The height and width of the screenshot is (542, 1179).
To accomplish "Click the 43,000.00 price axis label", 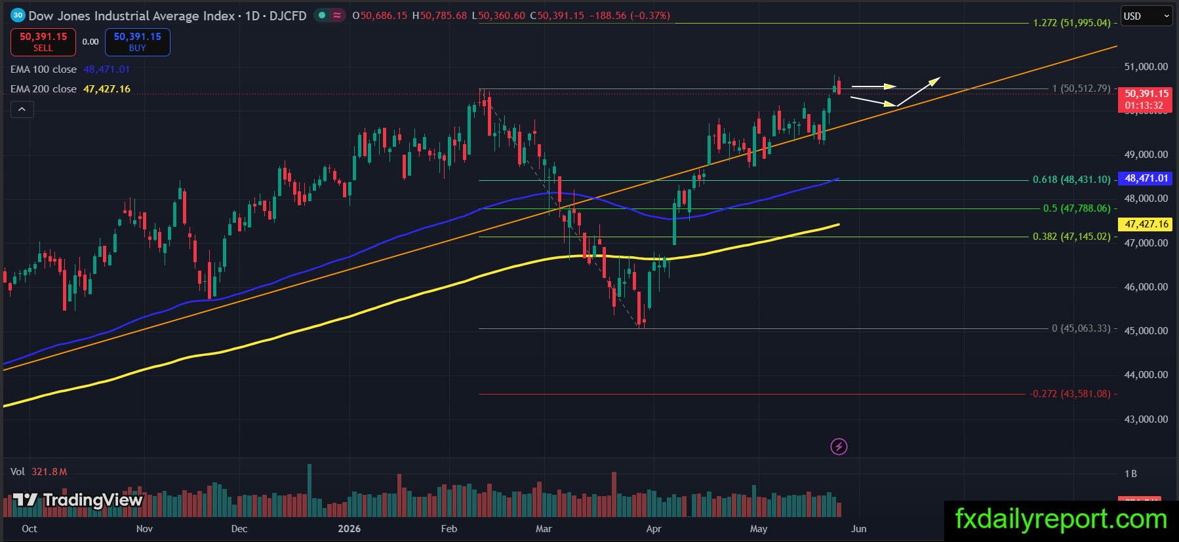I will pyautogui.click(x=1146, y=419).
